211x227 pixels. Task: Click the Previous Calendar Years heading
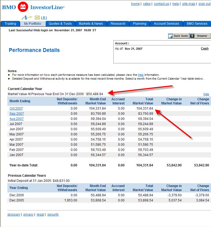tap(27, 176)
